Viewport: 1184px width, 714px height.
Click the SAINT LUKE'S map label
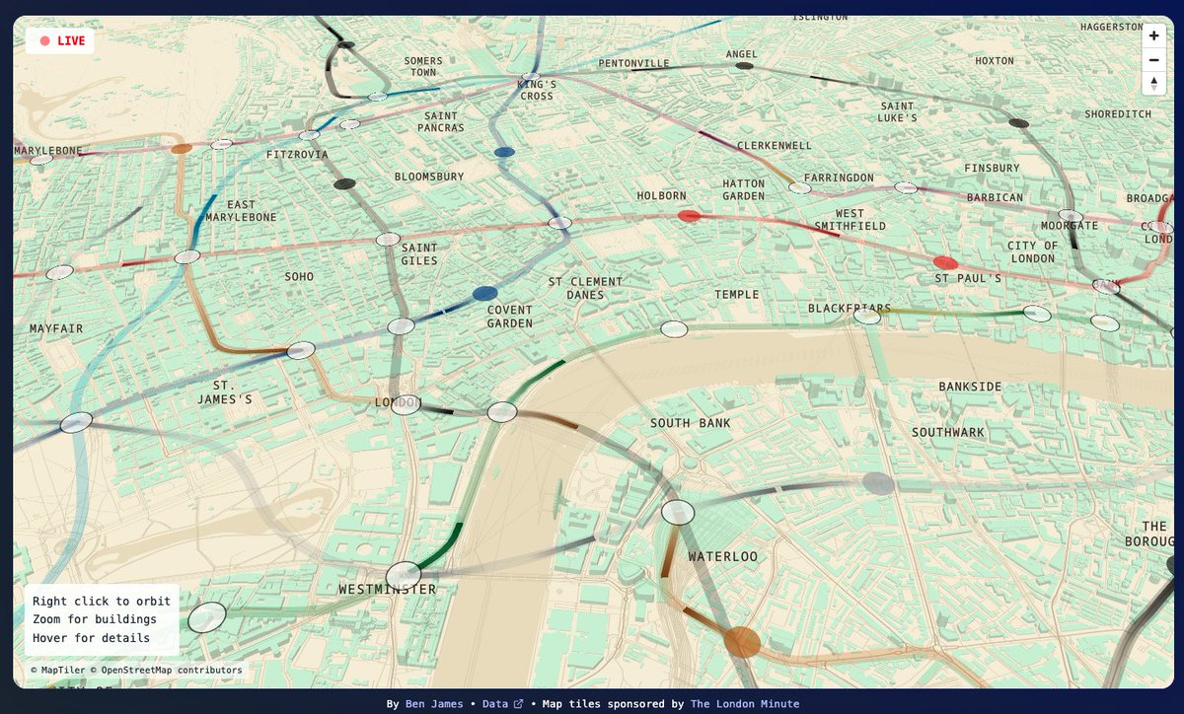898,112
